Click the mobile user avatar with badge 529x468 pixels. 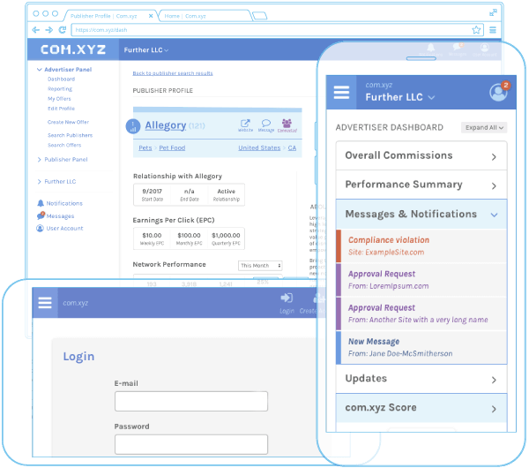pos(499,92)
